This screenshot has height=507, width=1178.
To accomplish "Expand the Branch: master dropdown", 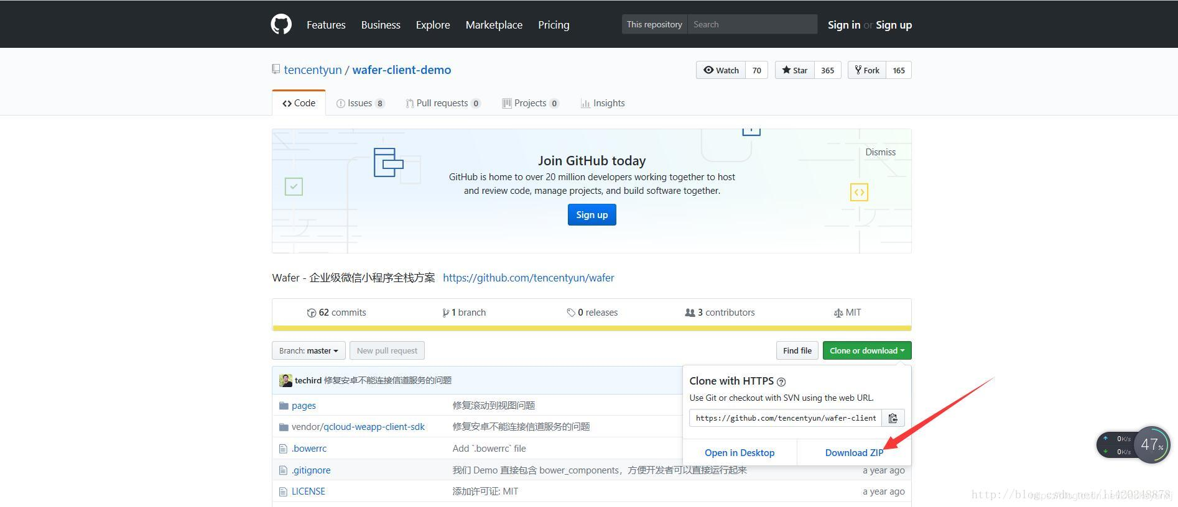I will click(x=308, y=350).
